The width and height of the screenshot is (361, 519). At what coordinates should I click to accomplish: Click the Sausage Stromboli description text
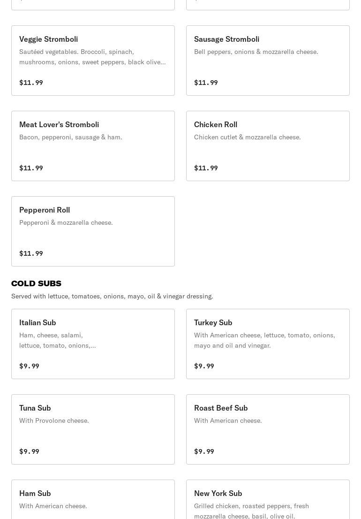coord(256,52)
